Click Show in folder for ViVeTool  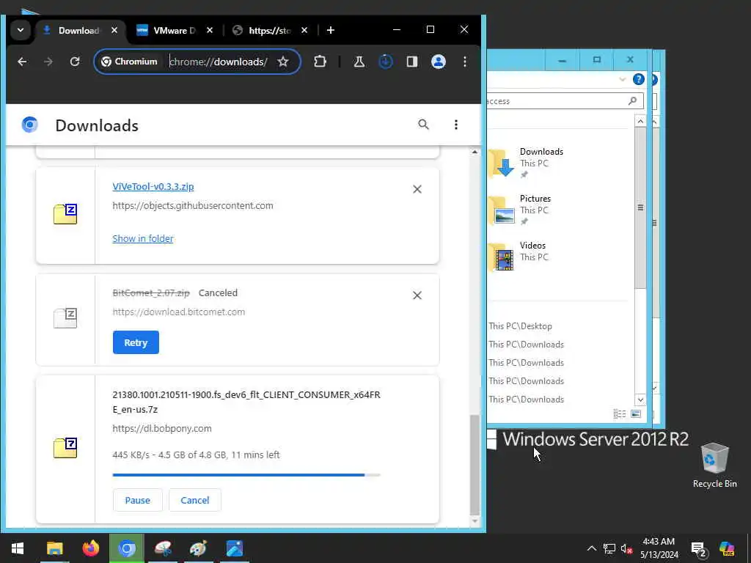143,238
